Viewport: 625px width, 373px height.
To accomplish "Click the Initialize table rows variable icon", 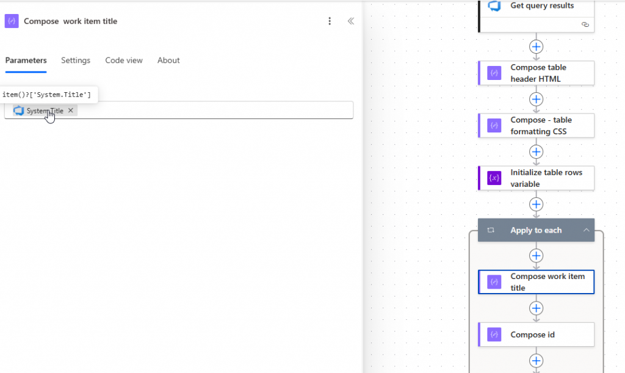I will 494,178.
